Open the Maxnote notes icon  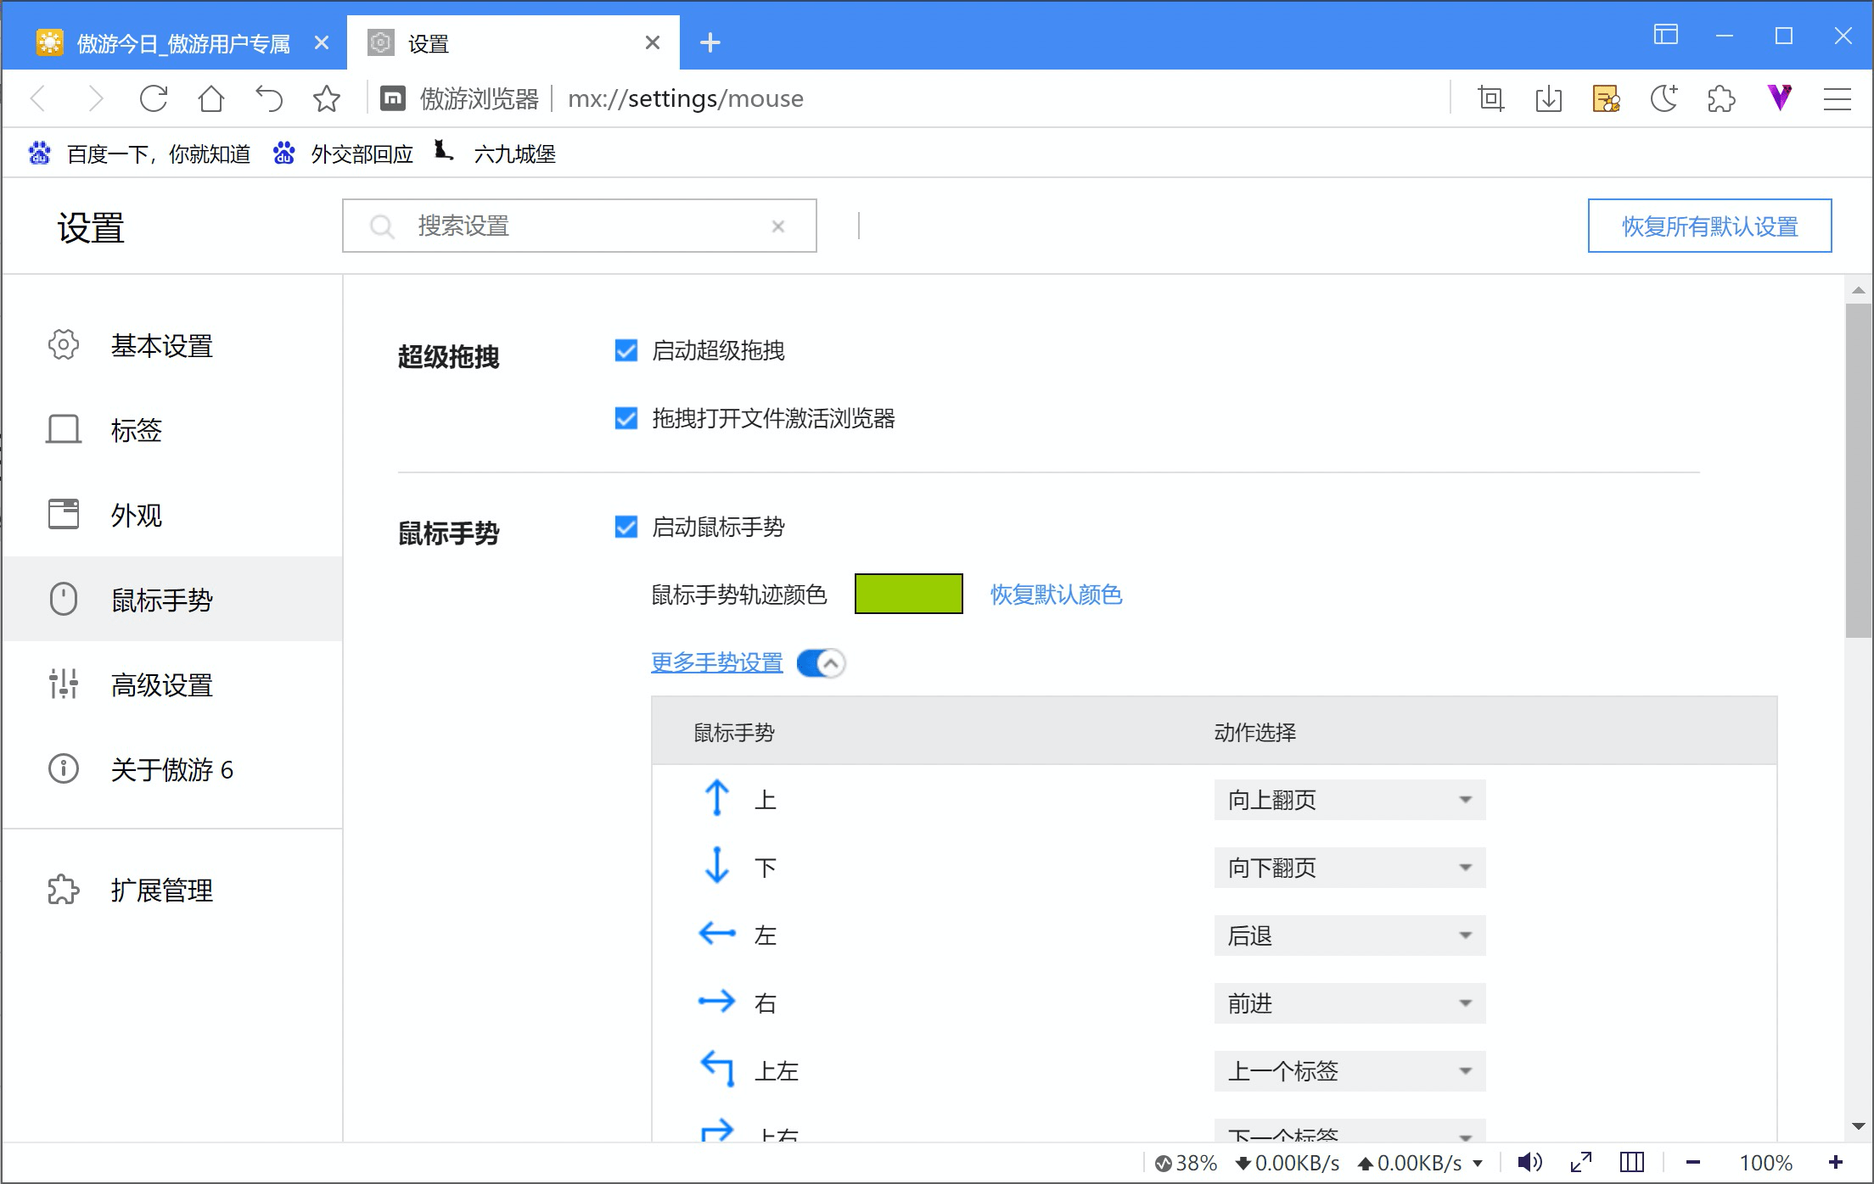coord(1607,99)
